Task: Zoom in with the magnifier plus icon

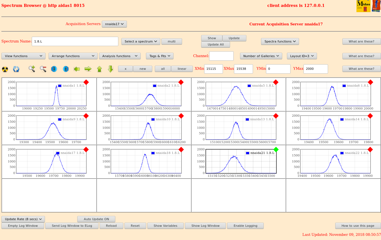Action: click(32, 69)
